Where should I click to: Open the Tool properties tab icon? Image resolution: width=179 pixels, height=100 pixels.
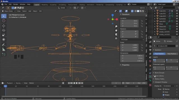[150, 42]
